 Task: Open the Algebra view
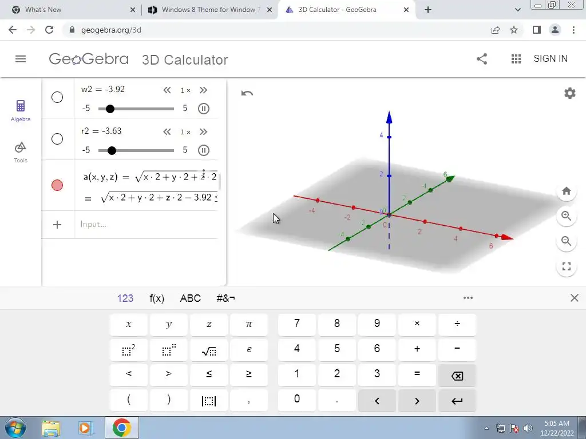pyautogui.click(x=21, y=110)
